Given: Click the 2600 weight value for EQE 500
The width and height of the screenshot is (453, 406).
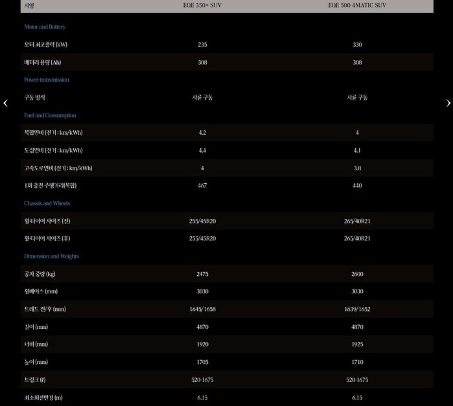Looking at the screenshot, I should [357, 274].
